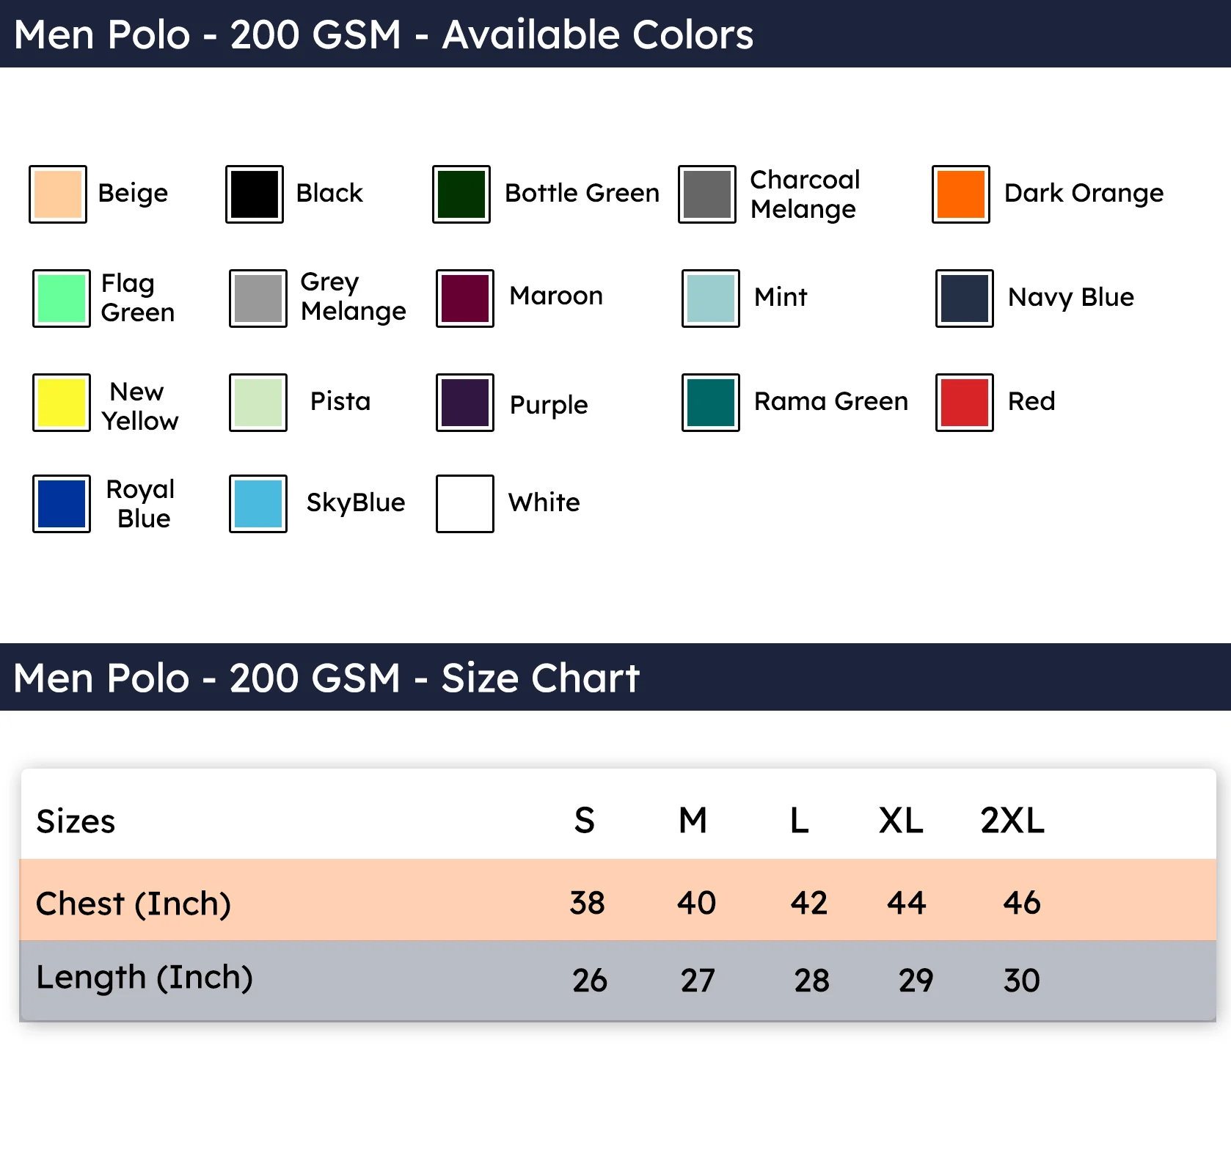Choose the Bottle Green swatch
1231x1150 pixels.
461,194
